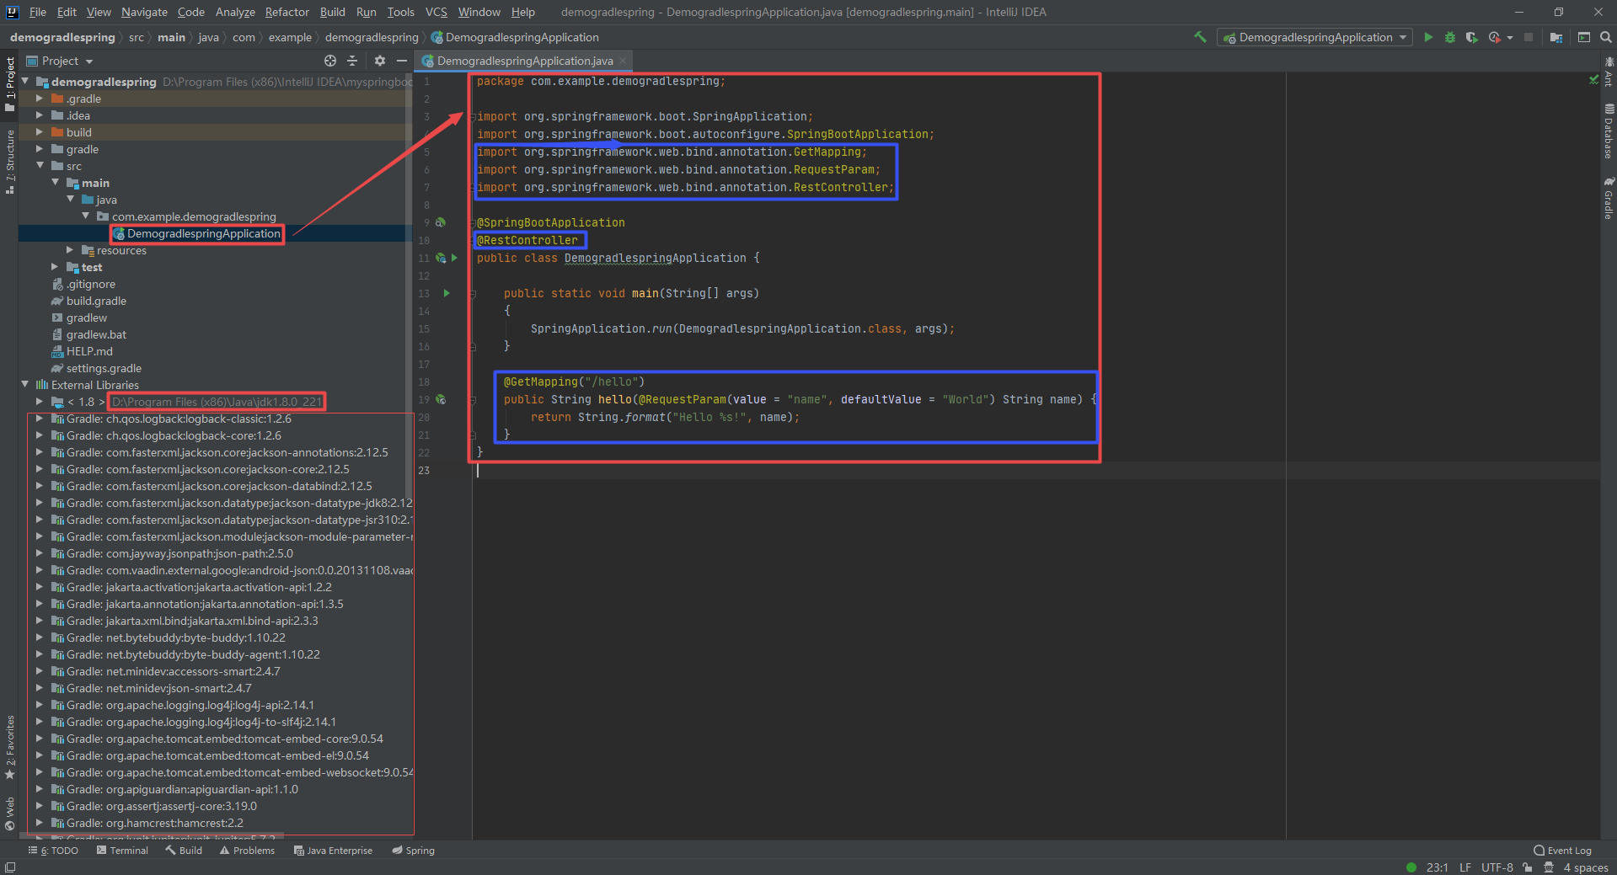Screen dimensions: 1617x875
Task: Close the DemogradlespringApplication.java editor tab
Action: click(623, 61)
